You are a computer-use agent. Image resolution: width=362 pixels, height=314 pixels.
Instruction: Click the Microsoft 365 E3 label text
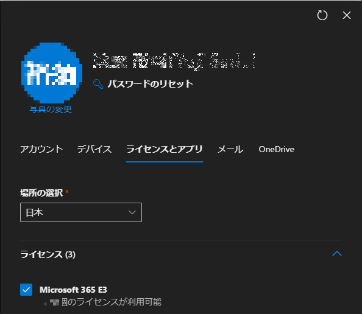coord(73,290)
